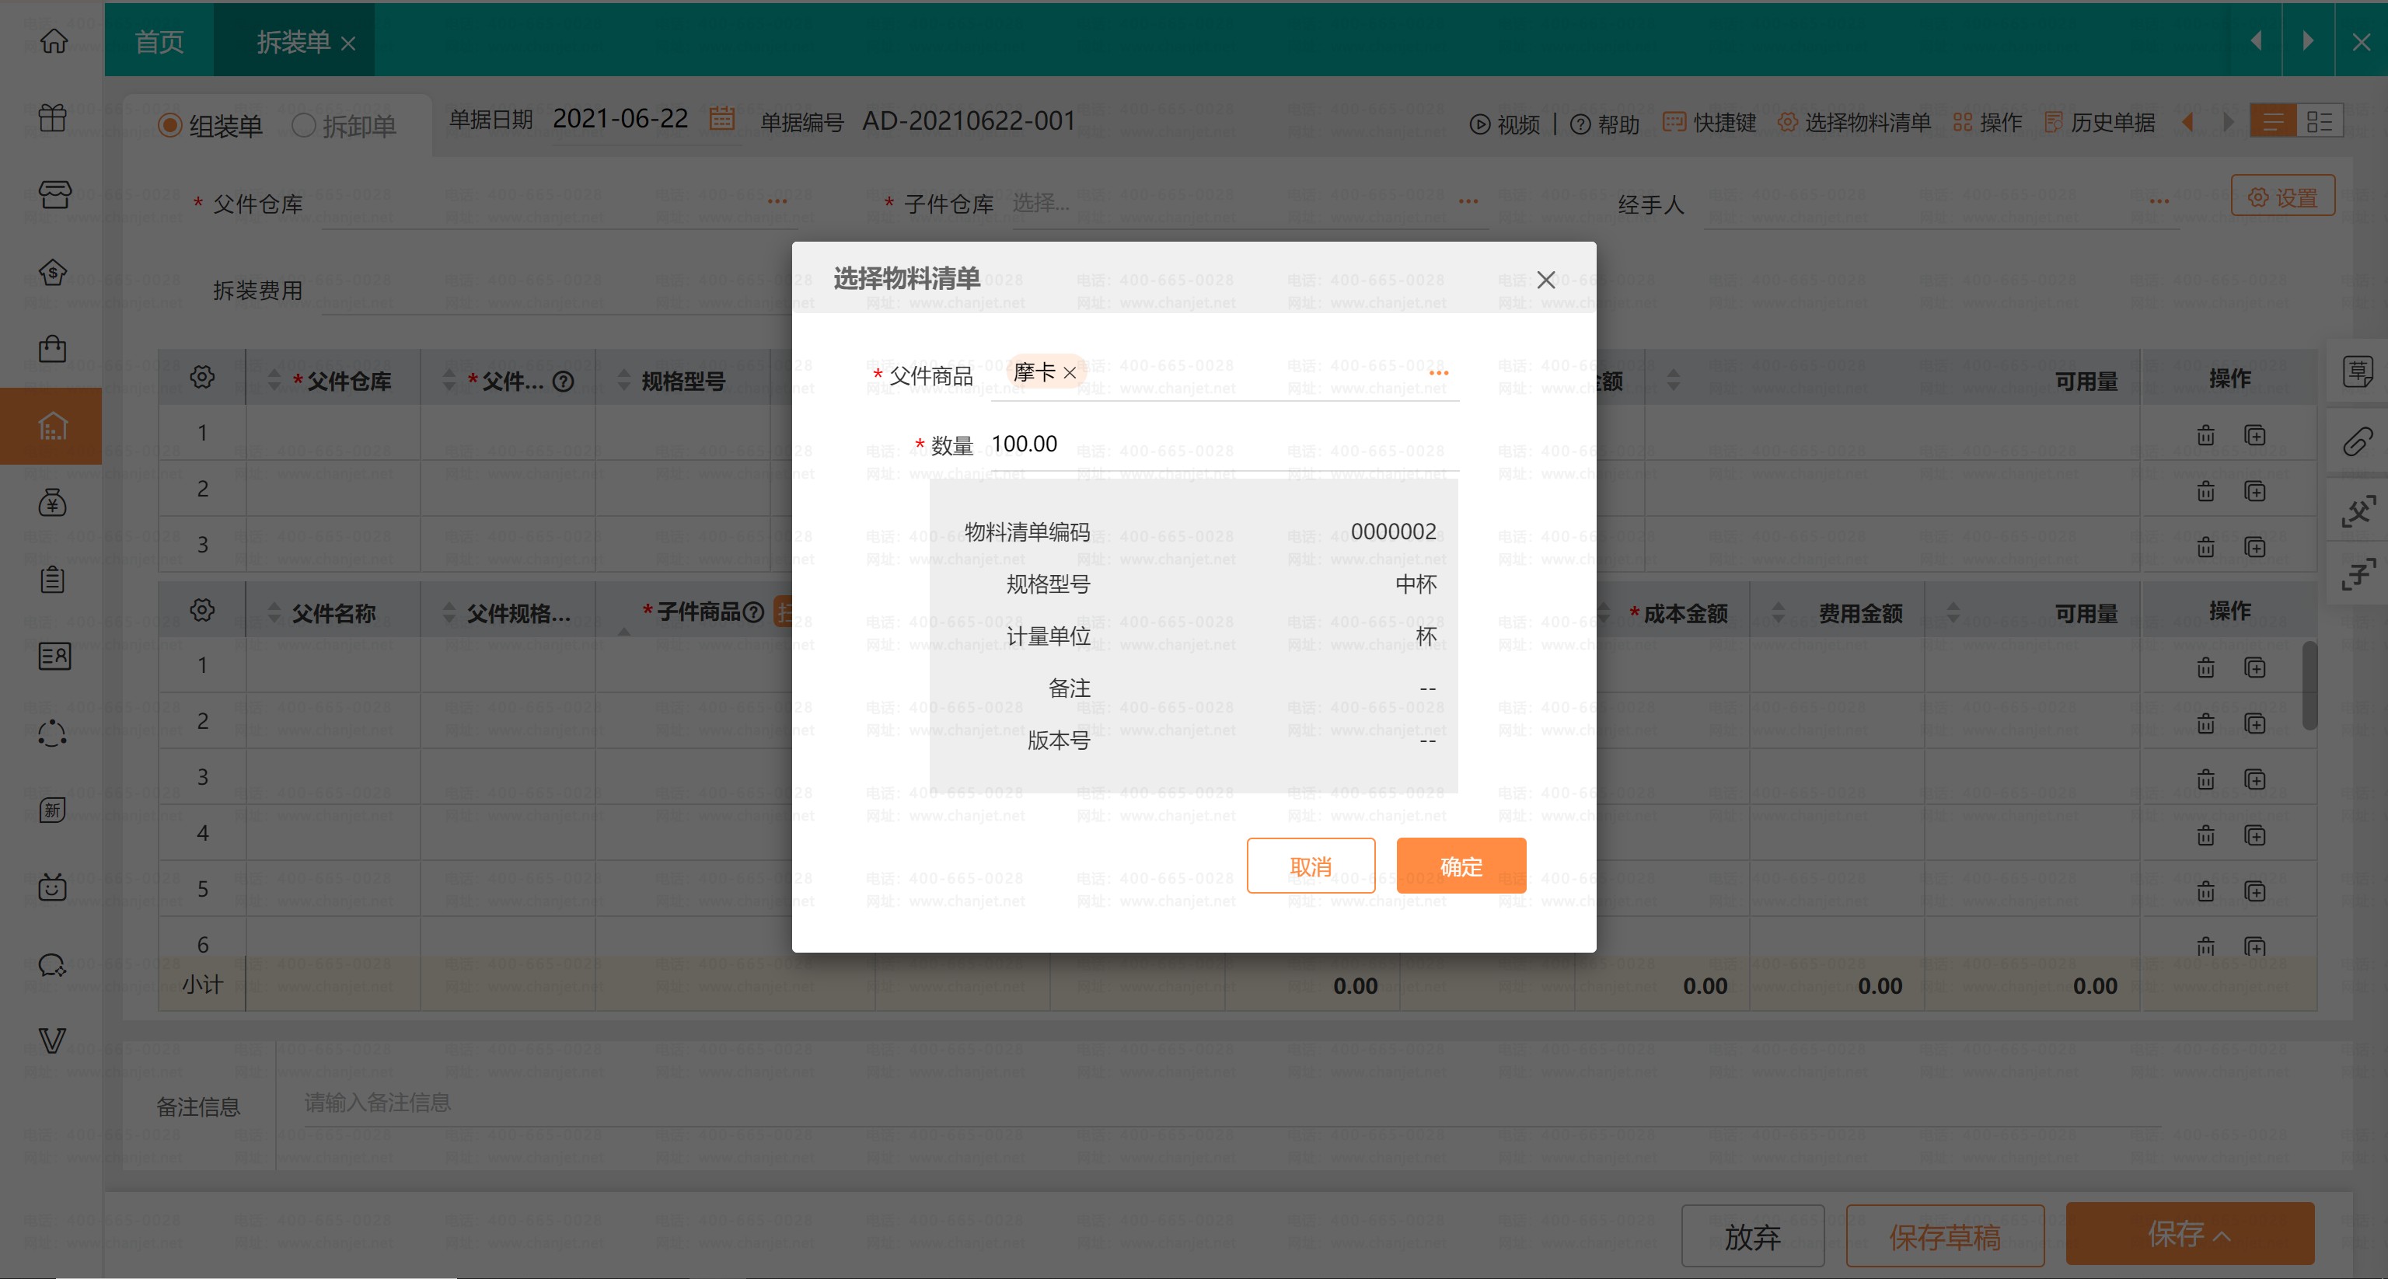Viewport: 2388px width, 1279px height.
Task: Open 父件商品 selector ellipsis in dialog
Action: (x=1438, y=372)
